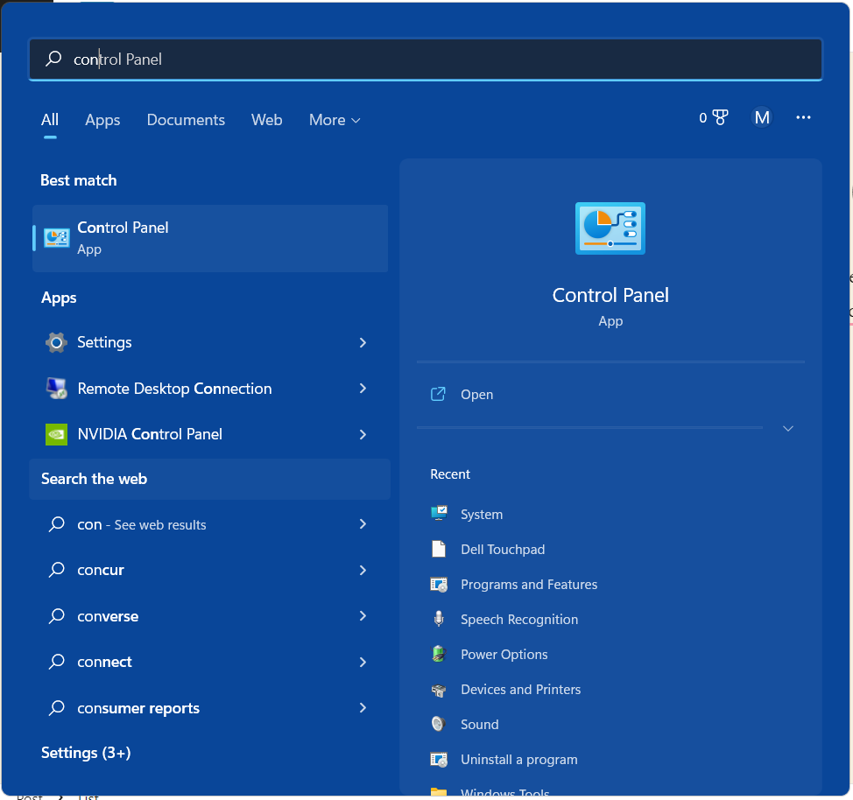Search the web for converse
Viewport: 853px width, 800px height.
210,615
